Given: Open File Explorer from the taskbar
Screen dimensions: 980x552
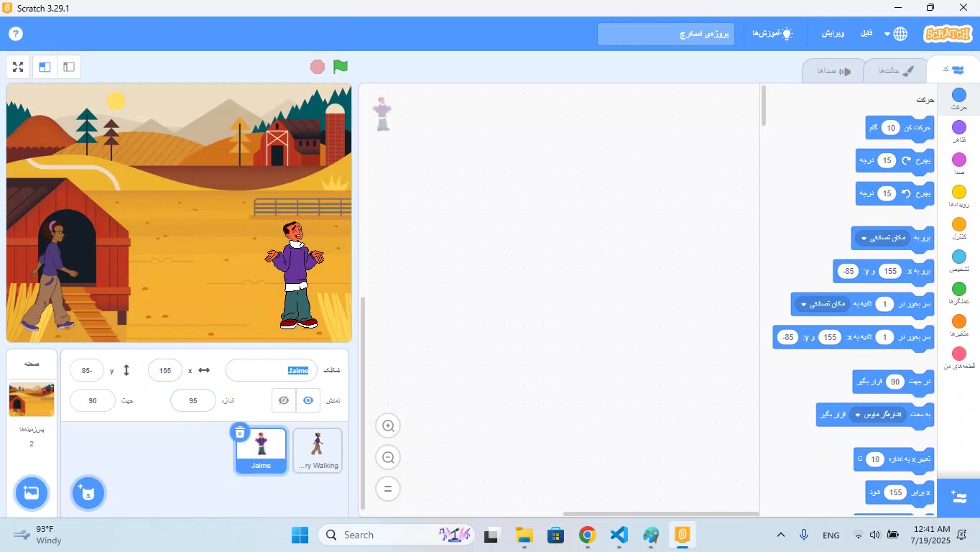Looking at the screenshot, I should [524, 535].
